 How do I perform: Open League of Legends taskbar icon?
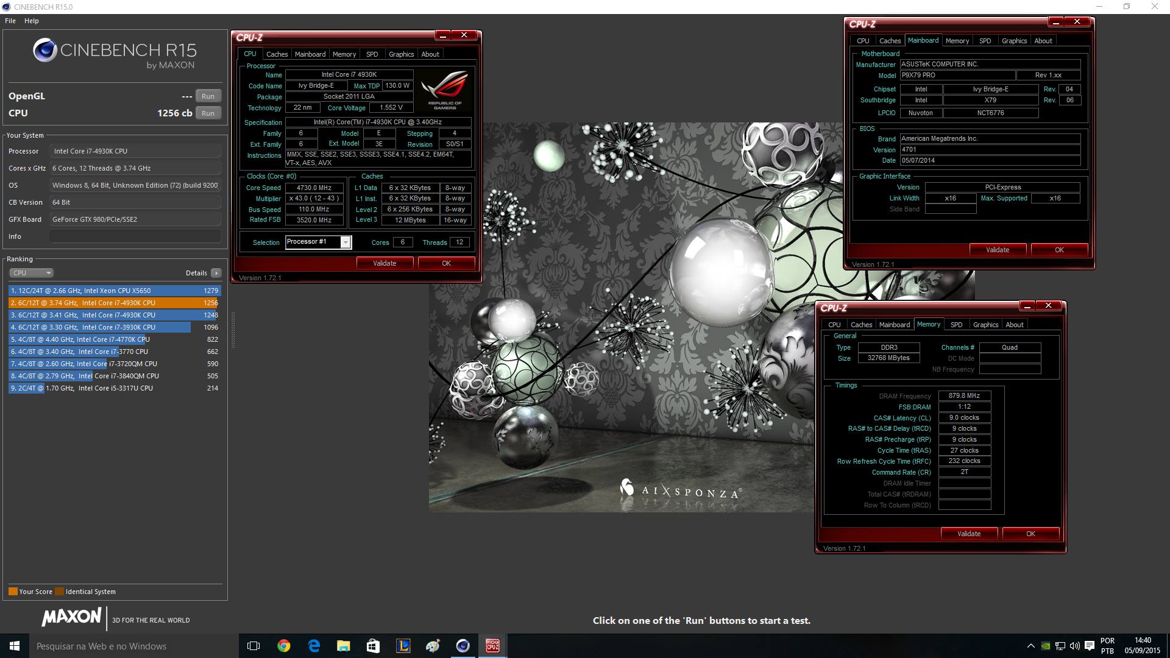(403, 646)
